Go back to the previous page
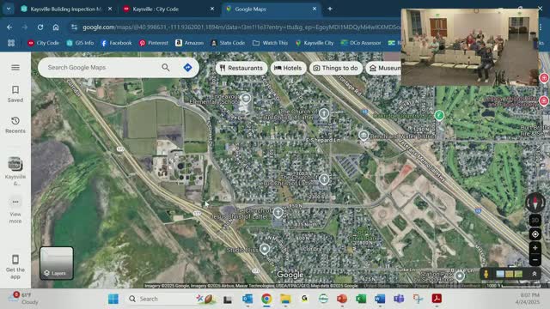550x309 pixels. click(9, 27)
